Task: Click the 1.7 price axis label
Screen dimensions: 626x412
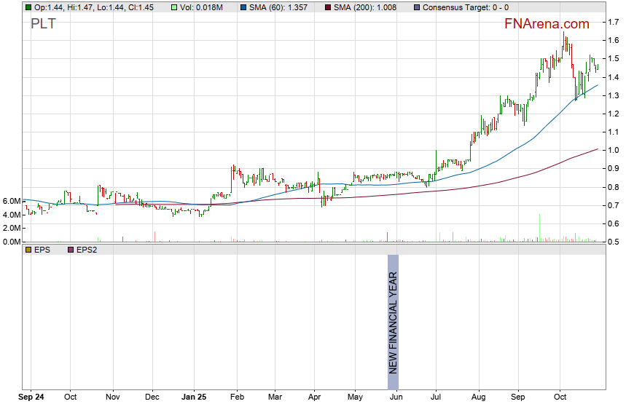Action: click(614, 23)
